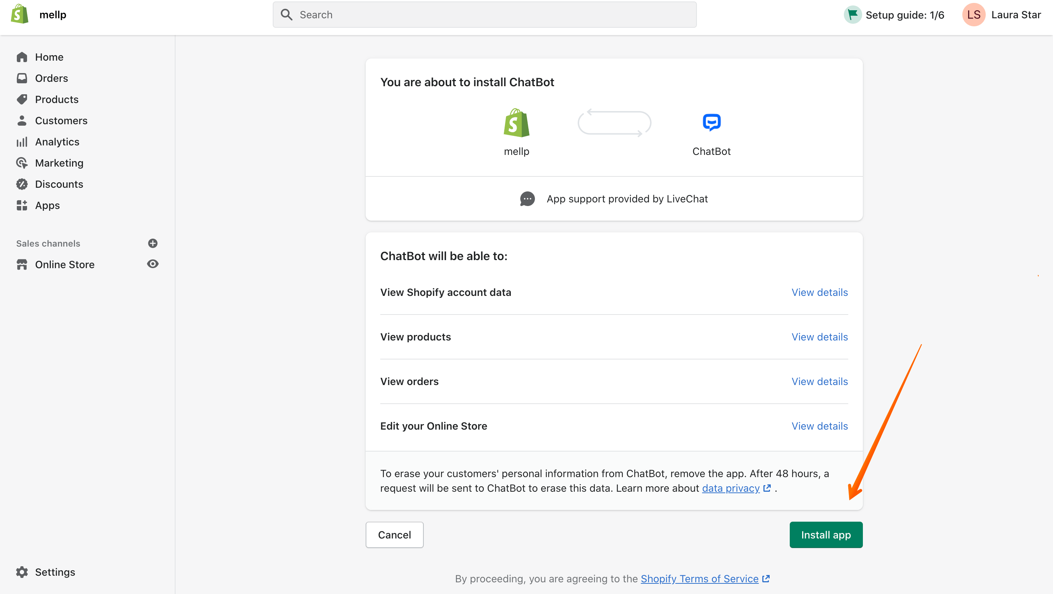Screen dimensions: 1053x594
Task: View details for View products
Action: (820, 337)
